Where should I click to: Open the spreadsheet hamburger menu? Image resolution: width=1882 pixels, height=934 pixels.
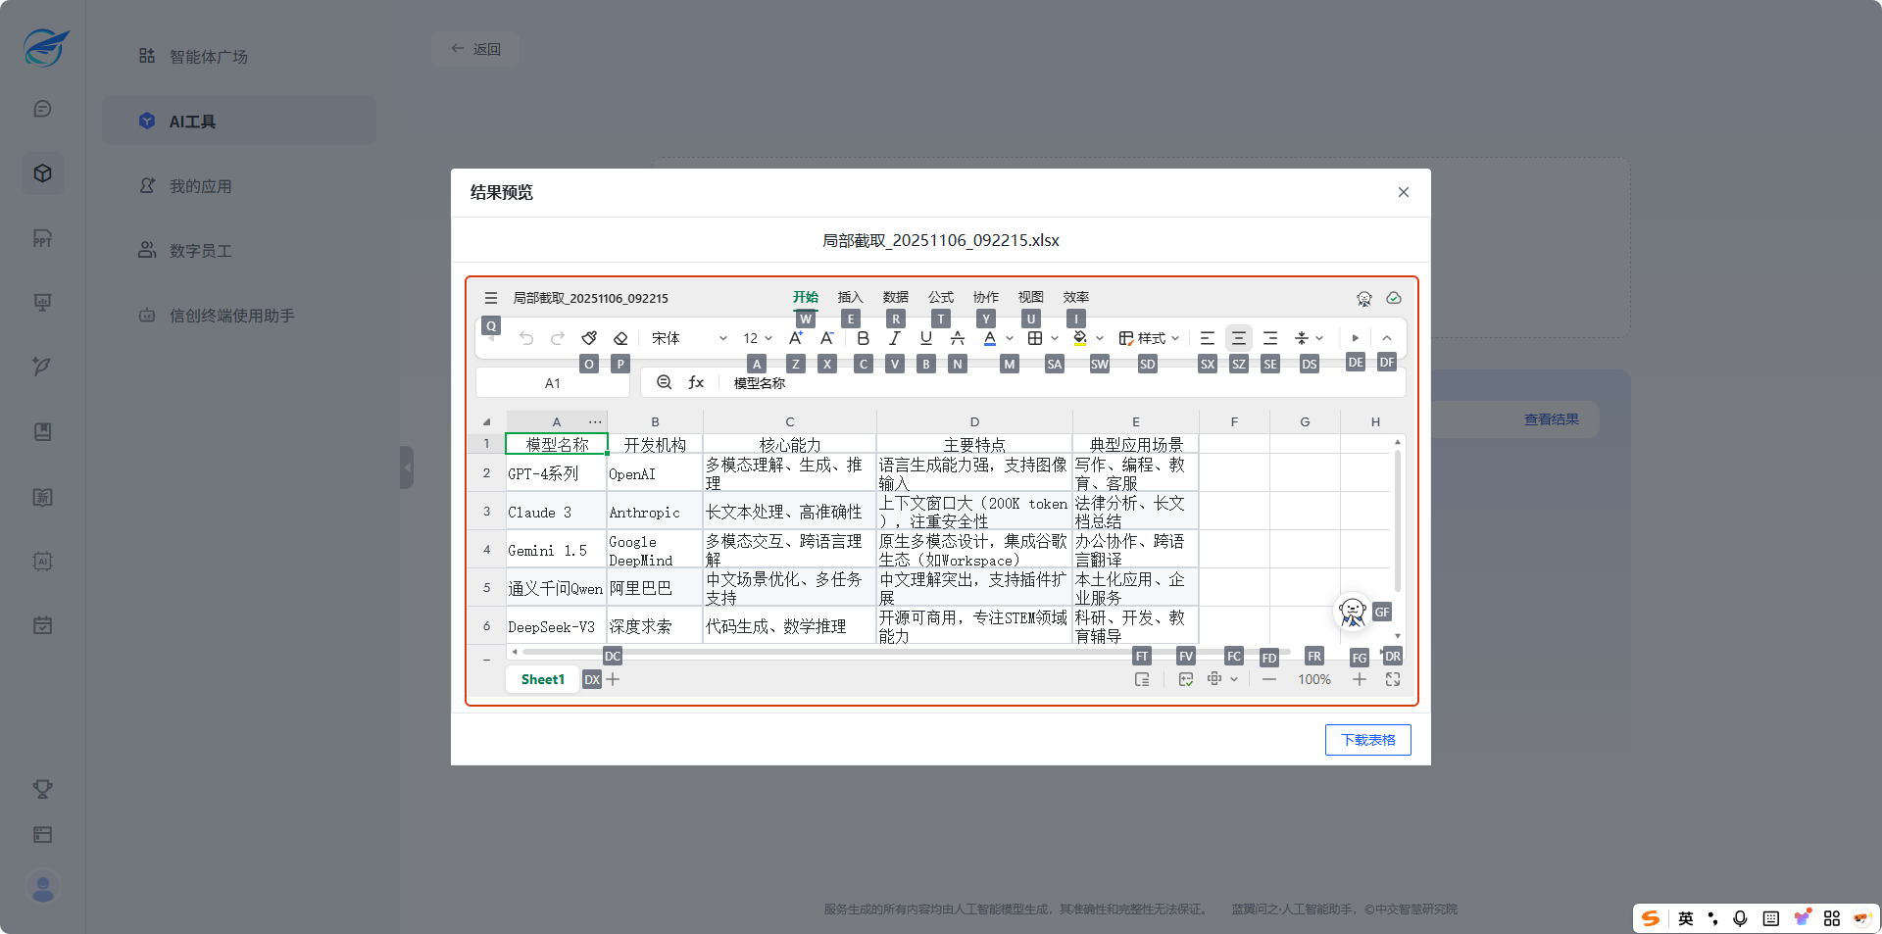point(491,298)
